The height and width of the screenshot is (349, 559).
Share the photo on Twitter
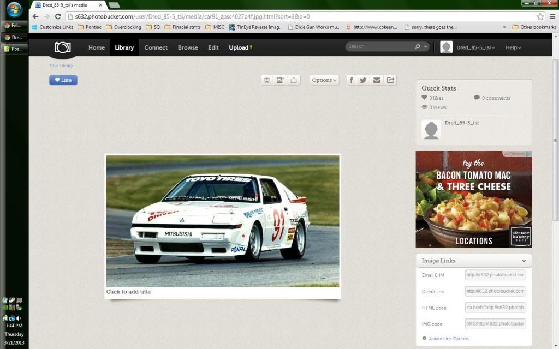363,80
